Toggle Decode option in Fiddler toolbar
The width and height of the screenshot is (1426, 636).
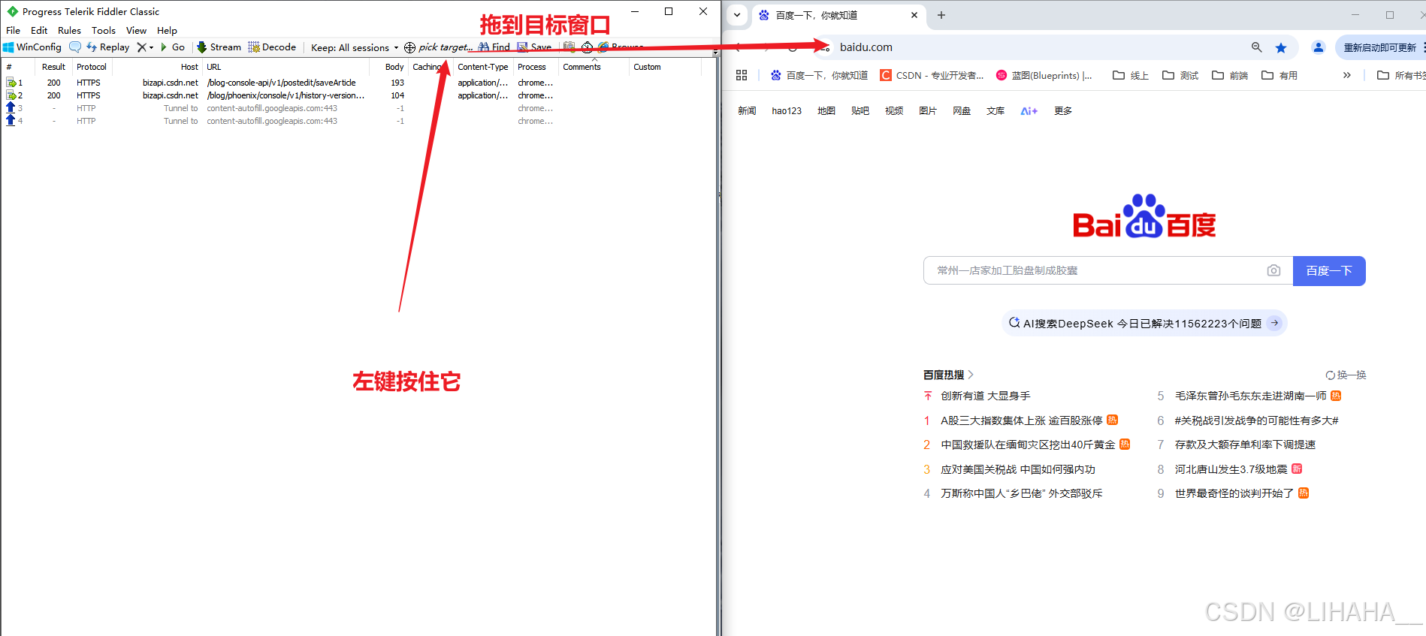point(272,47)
